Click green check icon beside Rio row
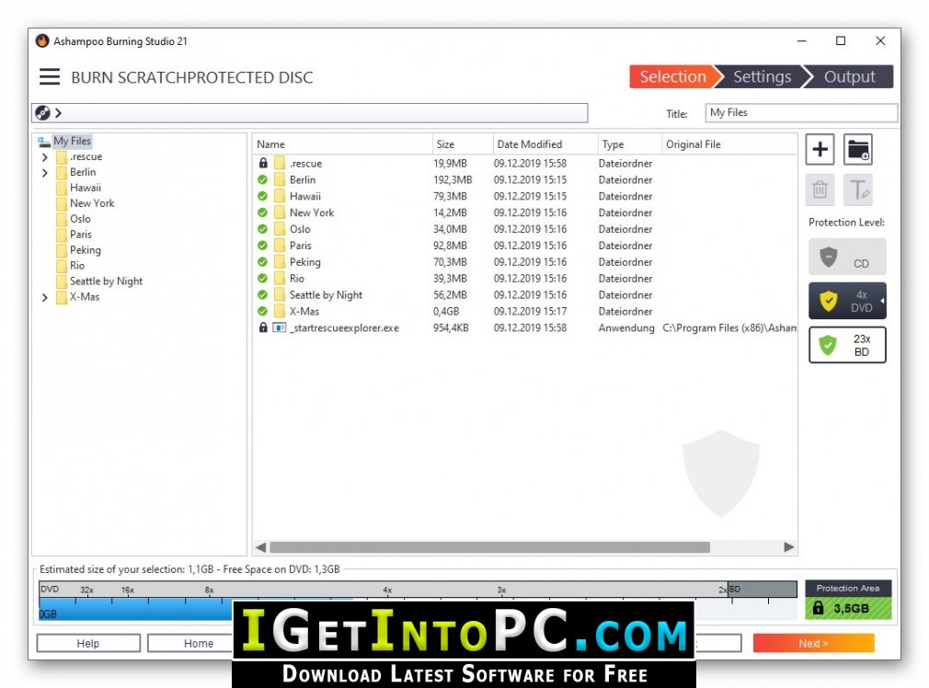The image size is (929, 688). (x=262, y=278)
